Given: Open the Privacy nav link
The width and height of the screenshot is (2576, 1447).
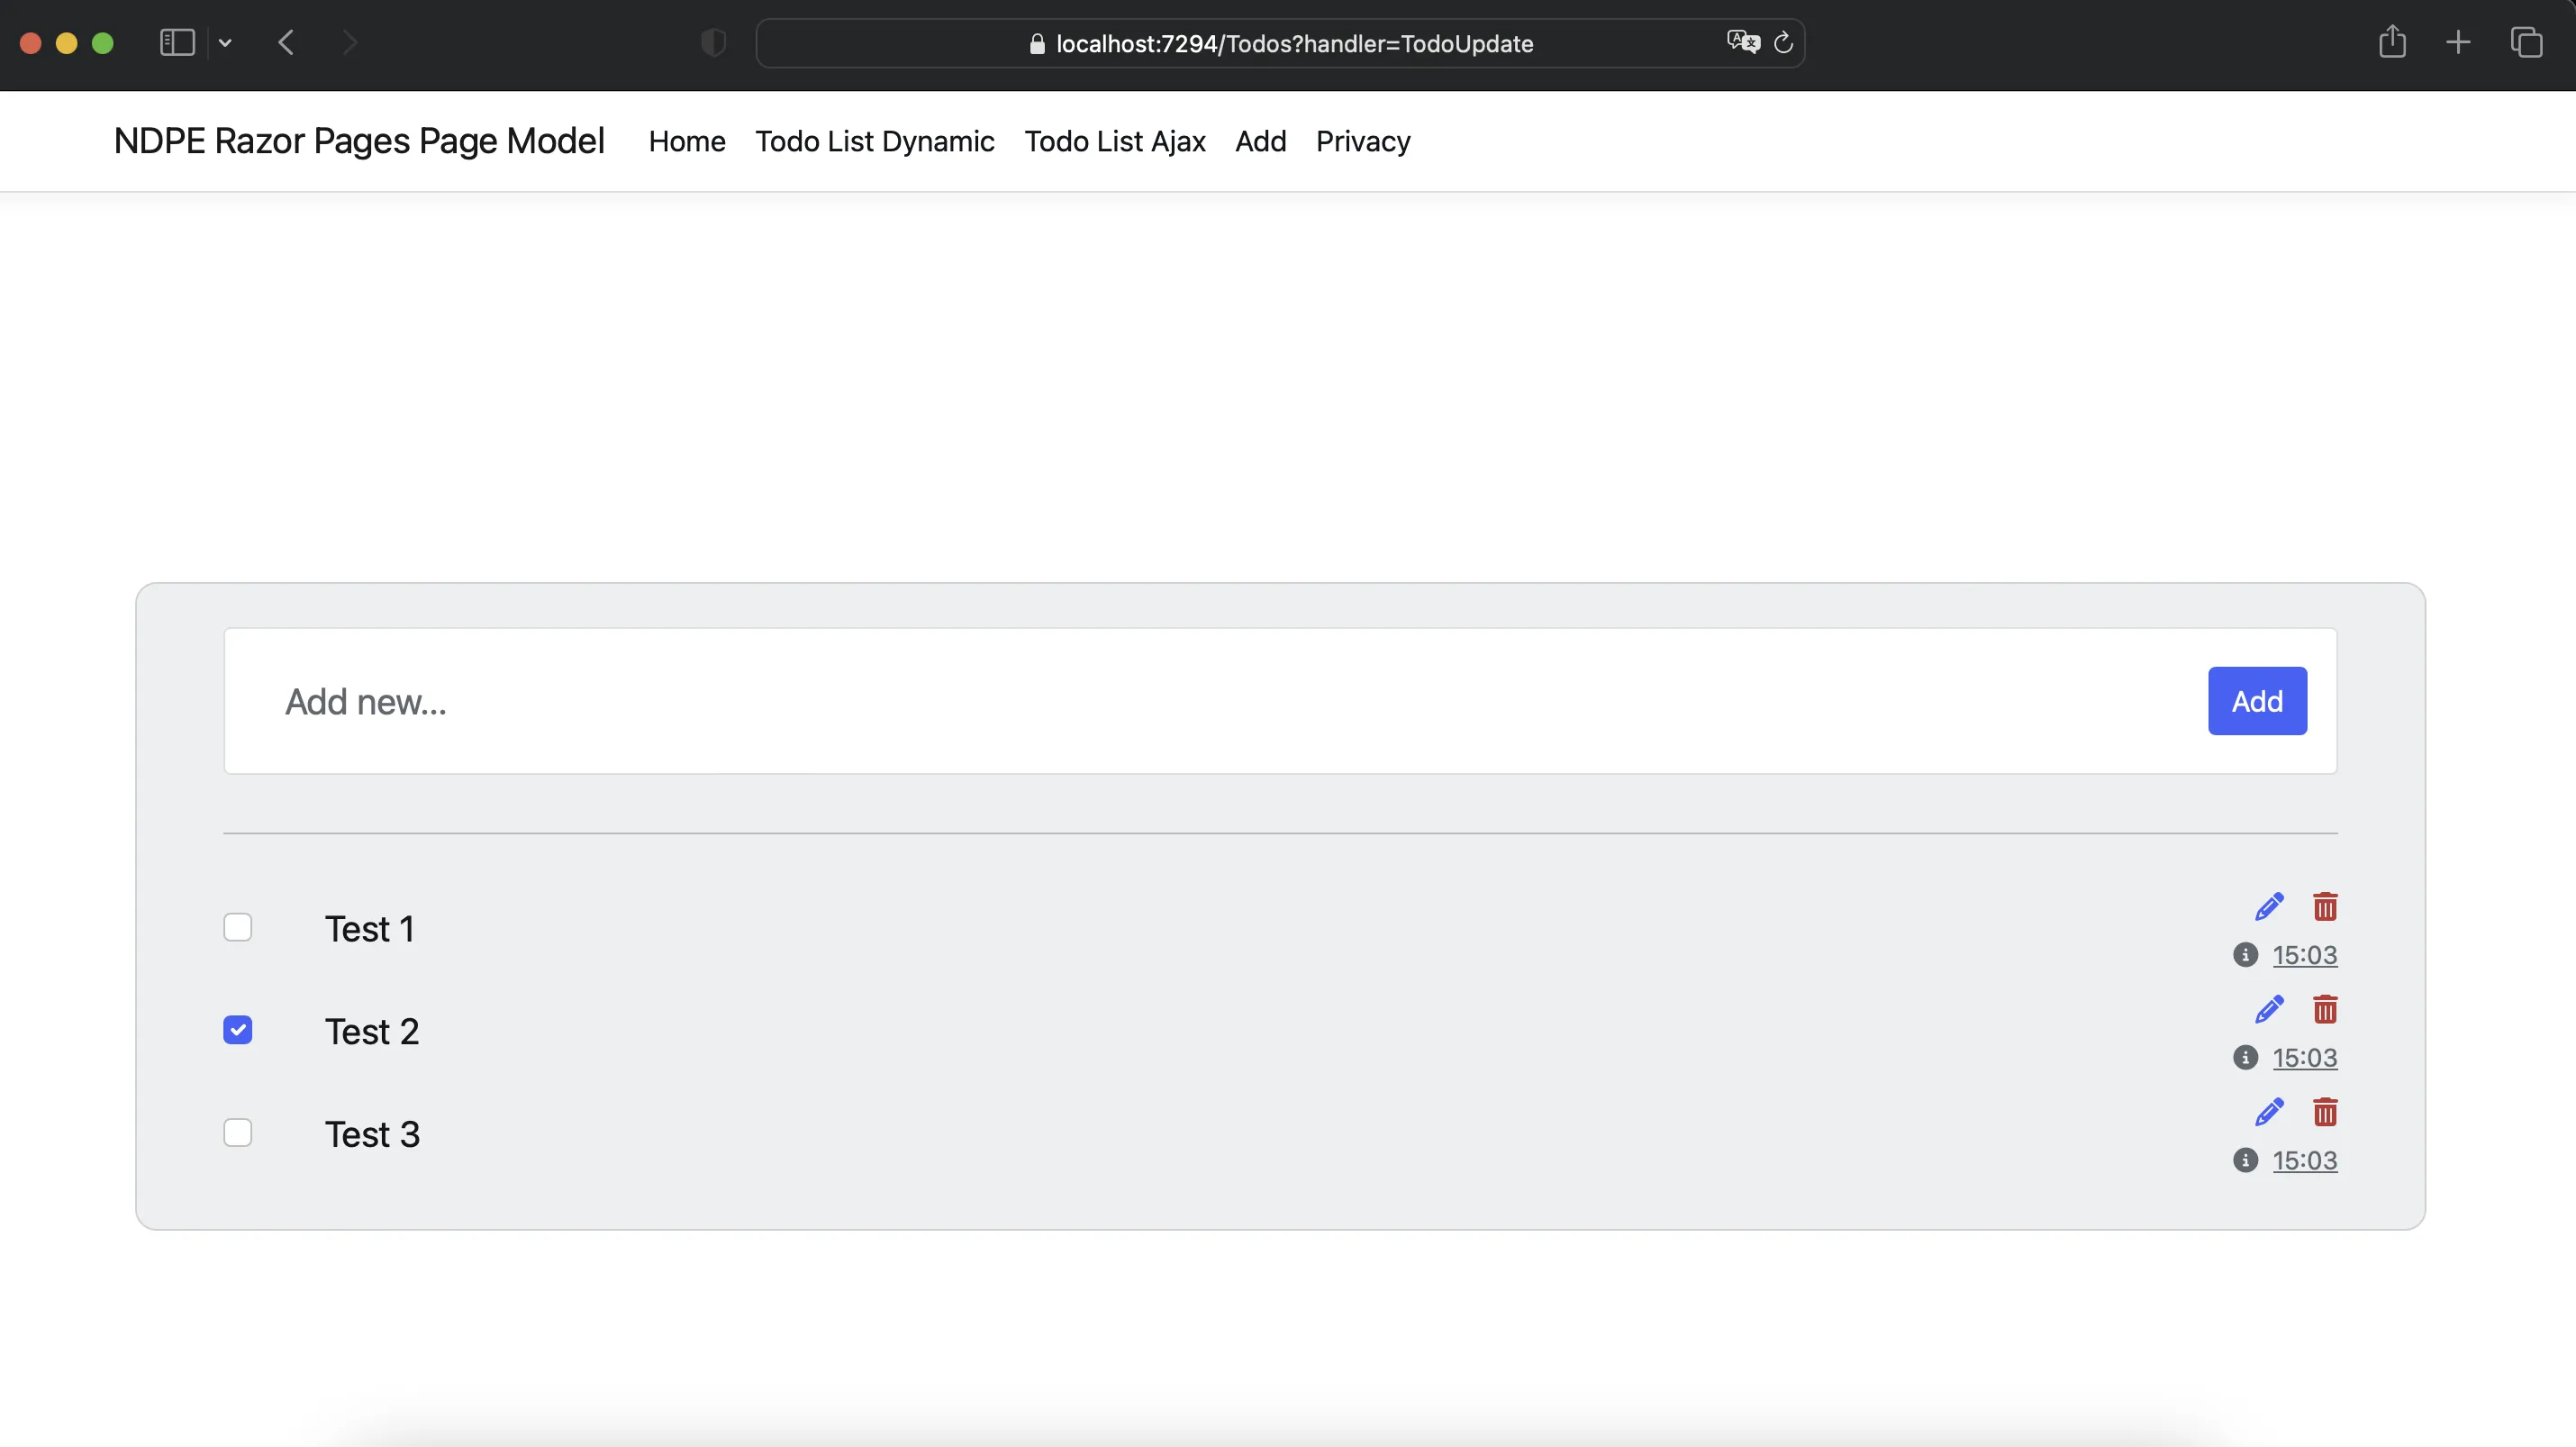Looking at the screenshot, I should tap(1362, 141).
